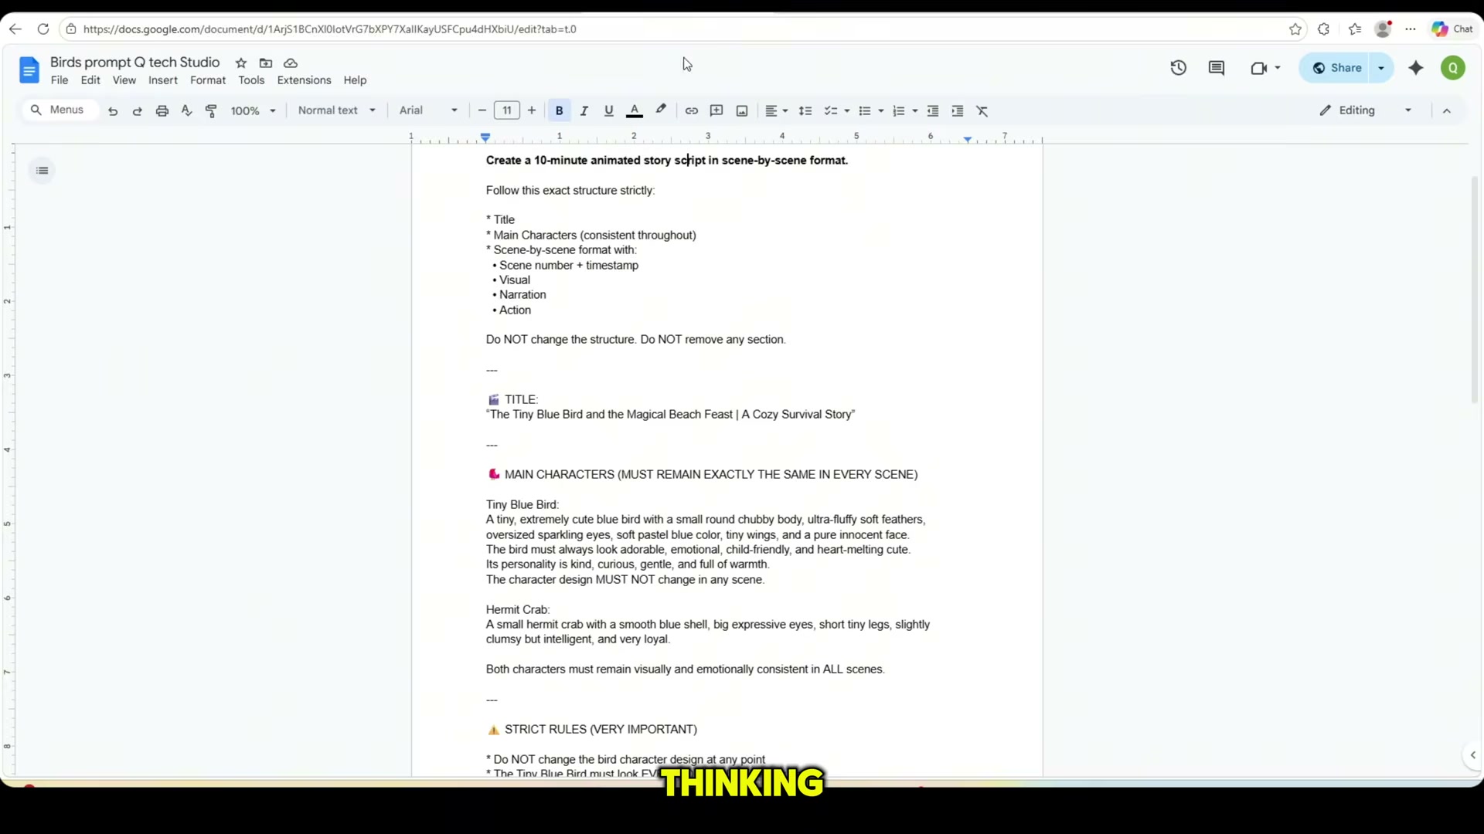Open the Tools menu
The width and height of the screenshot is (1484, 834).
[x=251, y=80]
